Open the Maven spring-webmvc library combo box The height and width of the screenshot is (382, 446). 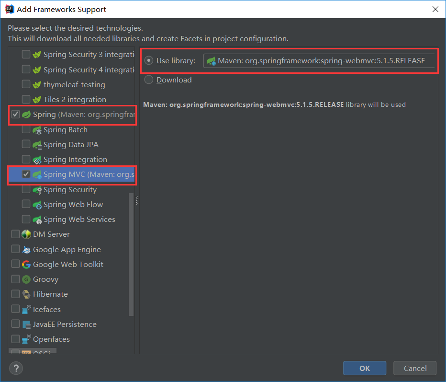coord(319,61)
